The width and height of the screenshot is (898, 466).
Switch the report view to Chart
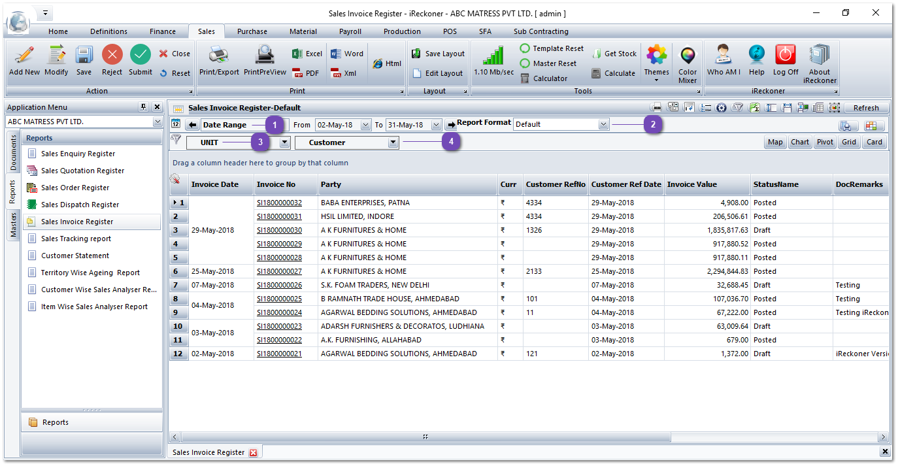click(799, 141)
